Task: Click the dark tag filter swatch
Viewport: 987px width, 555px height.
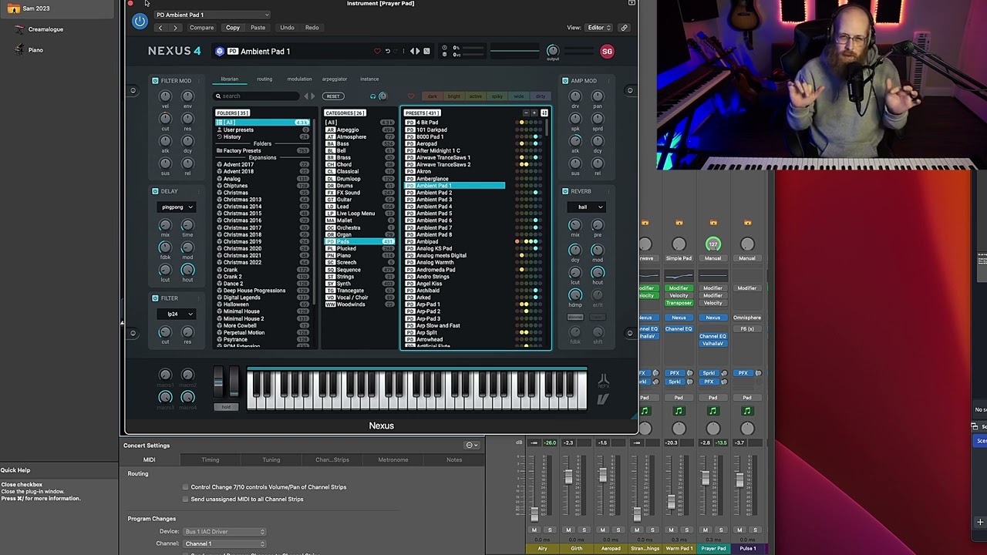Action: 432,96
